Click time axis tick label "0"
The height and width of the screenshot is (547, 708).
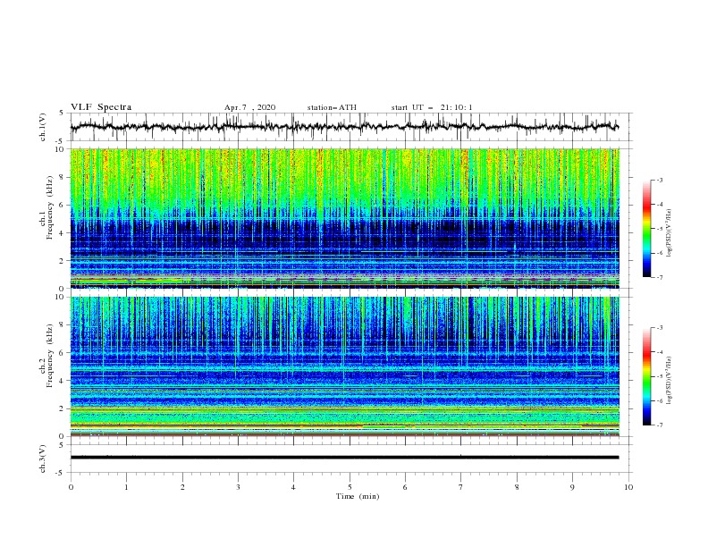(x=71, y=487)
